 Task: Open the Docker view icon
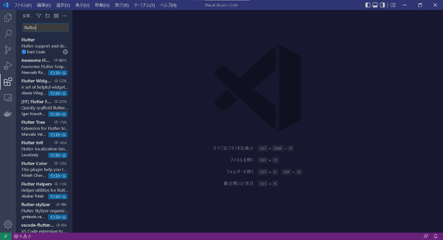coord(8,114)
